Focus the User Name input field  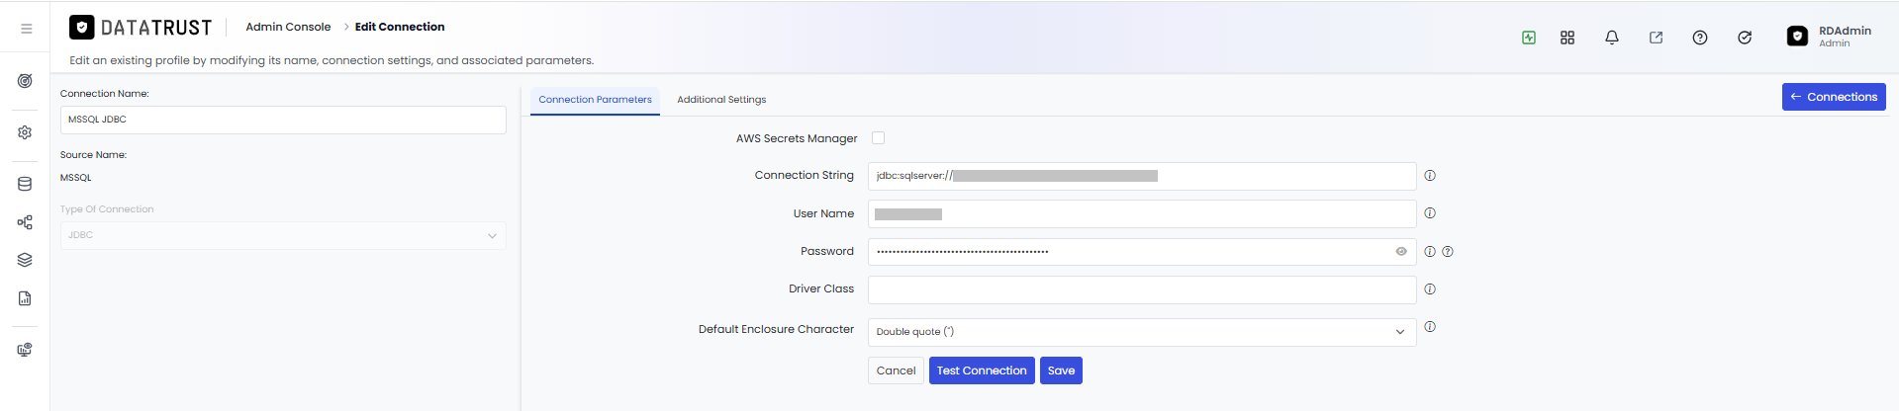coord(1142,213)
